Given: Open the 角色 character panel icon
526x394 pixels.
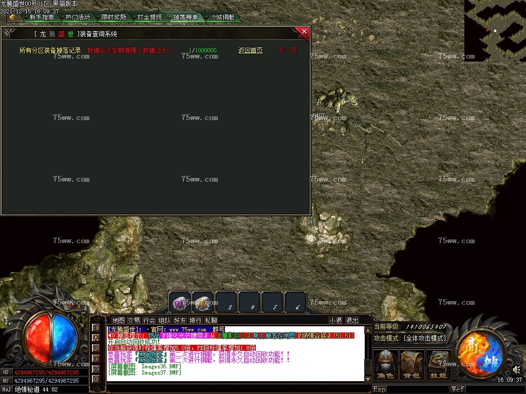Looking at the screenshot, I should [385, 365].
